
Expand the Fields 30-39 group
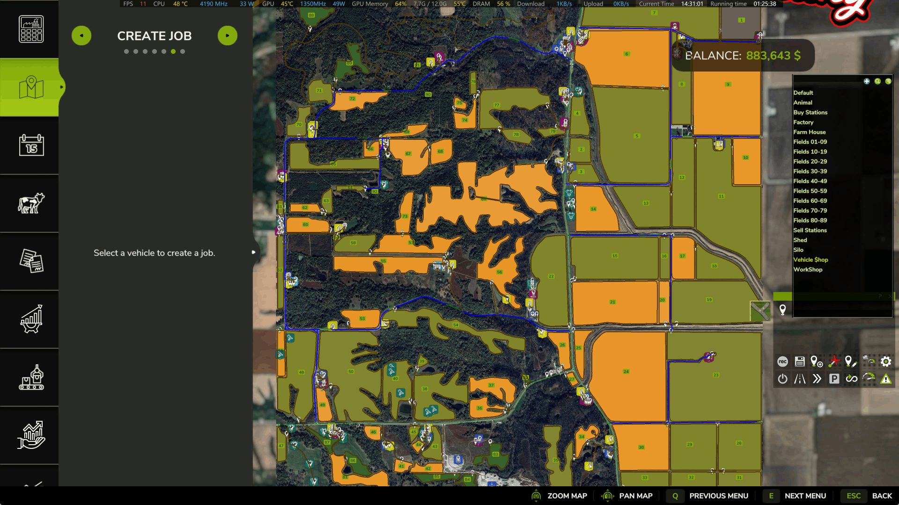pyautogui.click(x=810, y=171)
